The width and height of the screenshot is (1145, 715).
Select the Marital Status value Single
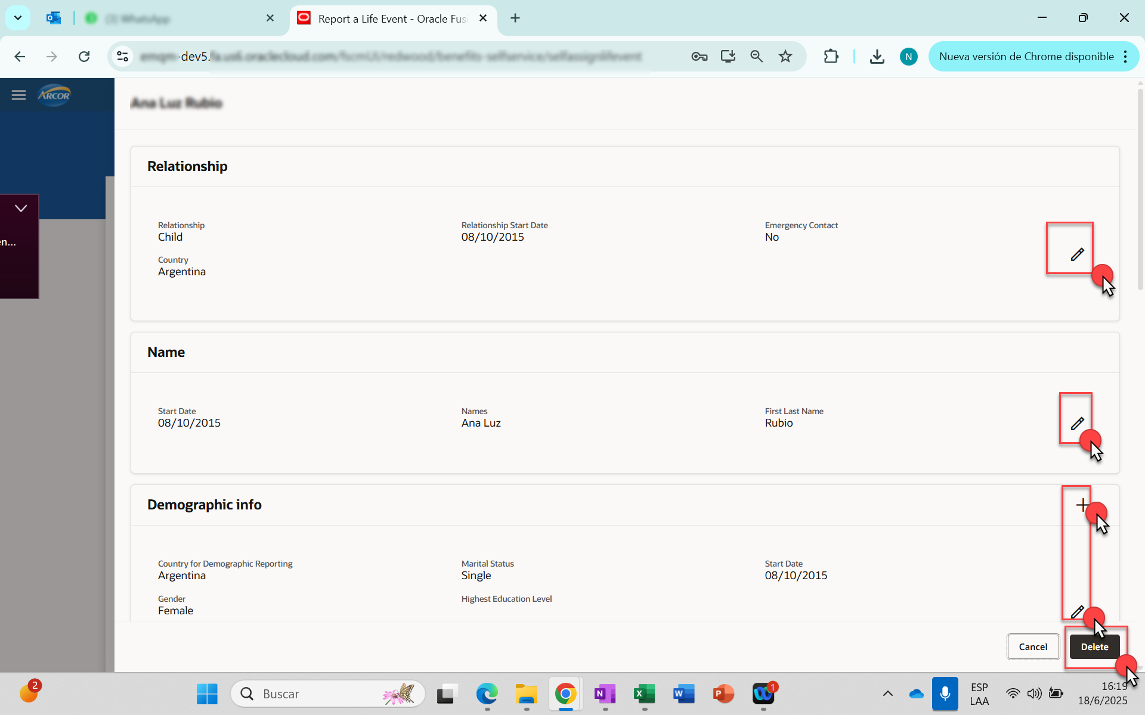[476, 576]
